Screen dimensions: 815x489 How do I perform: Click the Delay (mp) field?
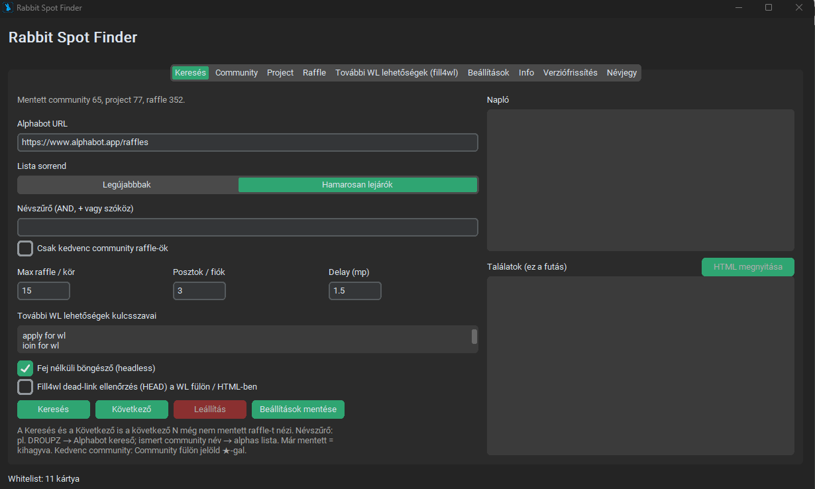coord(355,291)
